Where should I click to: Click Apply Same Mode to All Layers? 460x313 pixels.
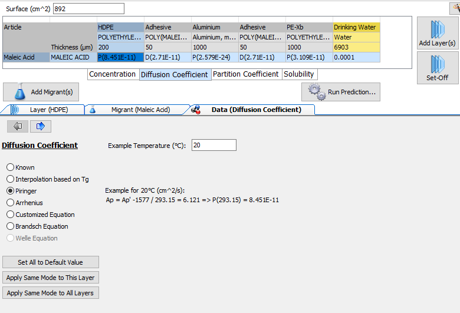click(x=50, y=293)
